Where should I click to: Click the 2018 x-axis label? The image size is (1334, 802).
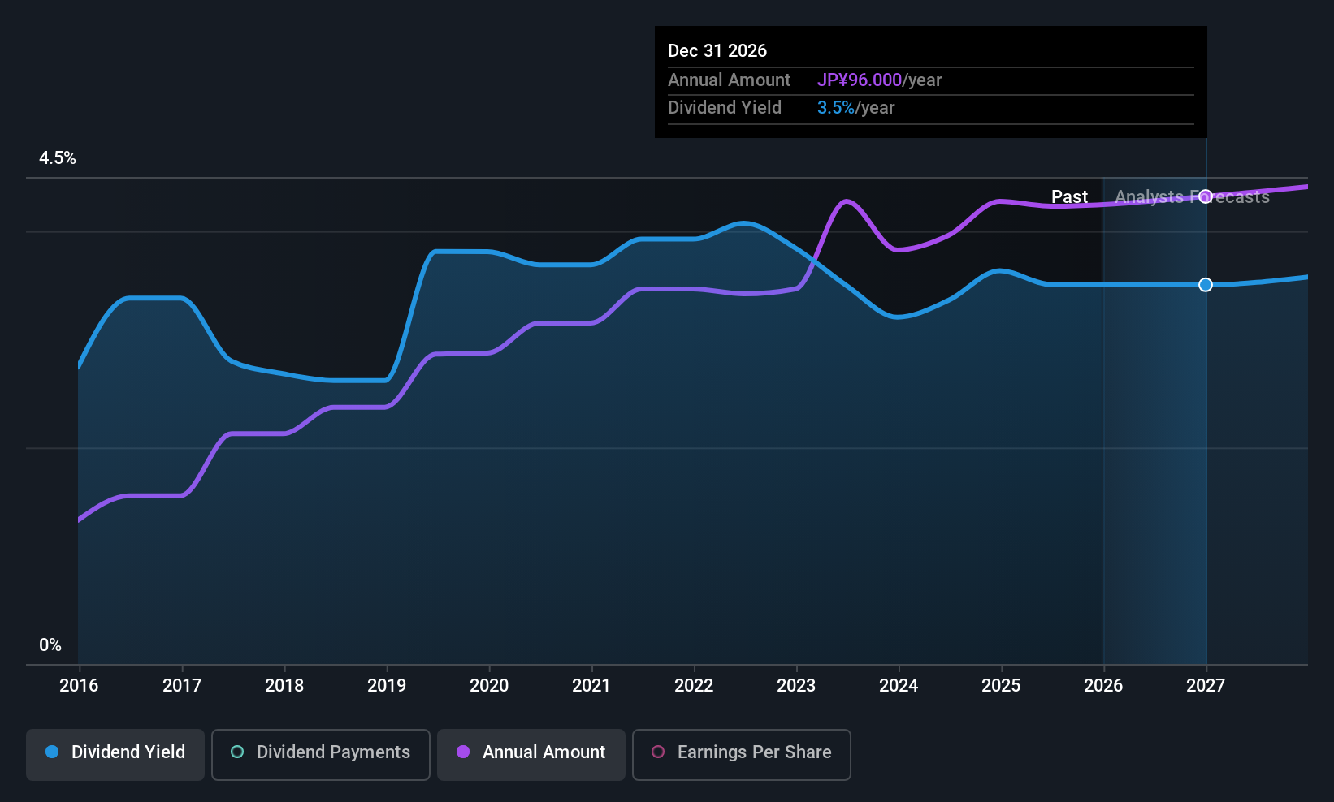(284, 686)
